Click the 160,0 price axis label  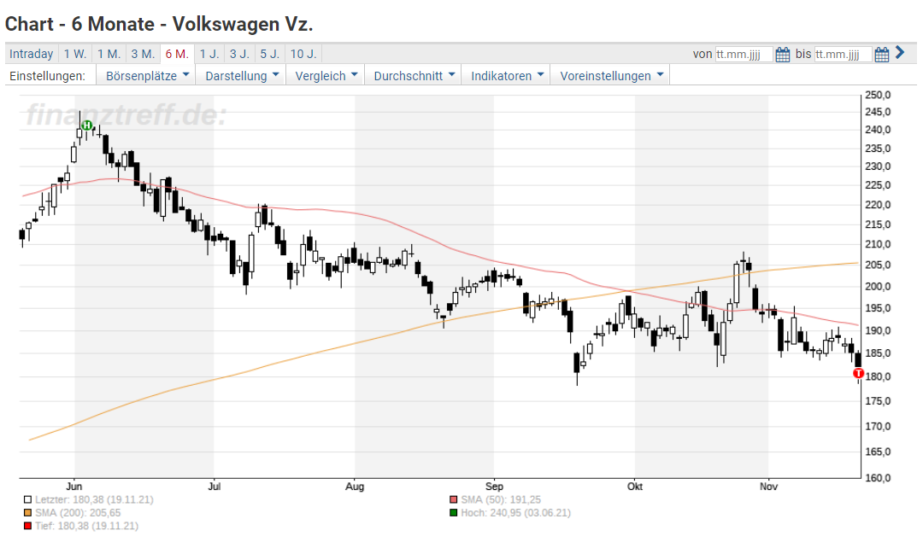tap(878, 477)
